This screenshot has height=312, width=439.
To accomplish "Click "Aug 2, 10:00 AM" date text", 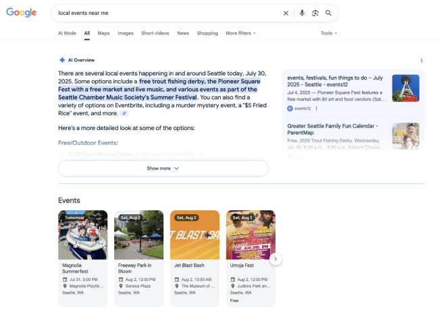I will point(197,280).
